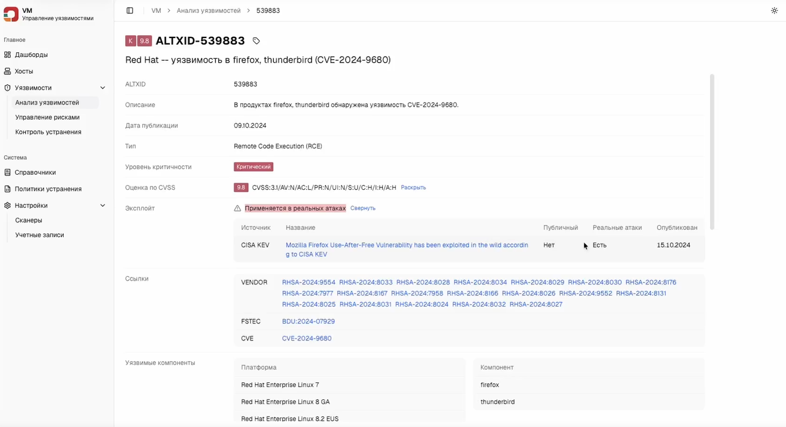786x427 pixels.
Task: Collapse exploit details with Свернуть
Action: [363, 208]
